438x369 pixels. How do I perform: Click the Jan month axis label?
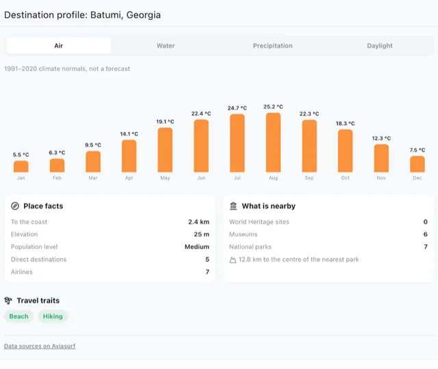(x=21, y=178)
